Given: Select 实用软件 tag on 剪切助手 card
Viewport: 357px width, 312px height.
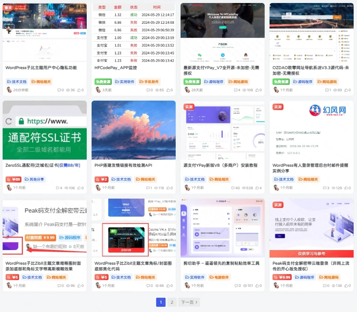Looking at the screenshot, I should click(195, 277).
